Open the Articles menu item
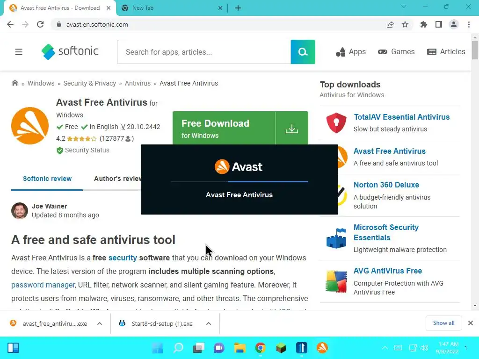479x359 pixels. click(446, 52)
